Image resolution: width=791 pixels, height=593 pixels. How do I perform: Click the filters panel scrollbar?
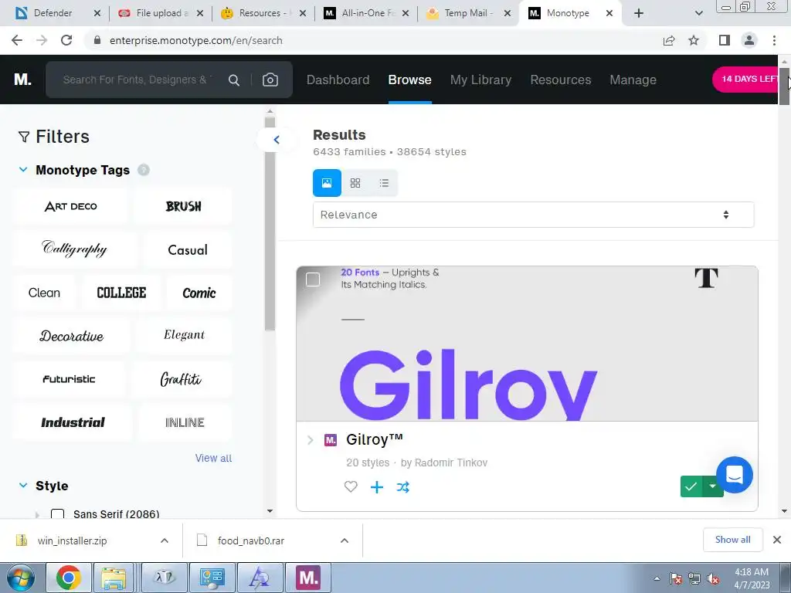tap(270, 225)
